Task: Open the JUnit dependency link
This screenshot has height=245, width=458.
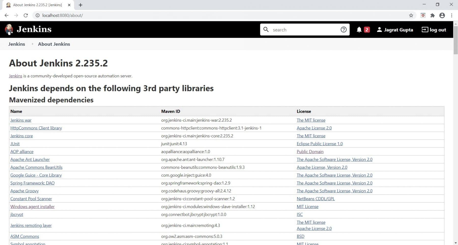Action: (x=15, y=144)
